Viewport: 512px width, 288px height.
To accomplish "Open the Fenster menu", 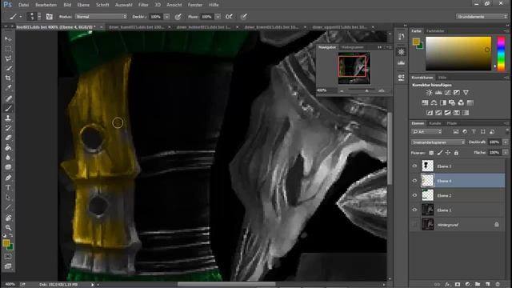I will (x=195, y=5).
